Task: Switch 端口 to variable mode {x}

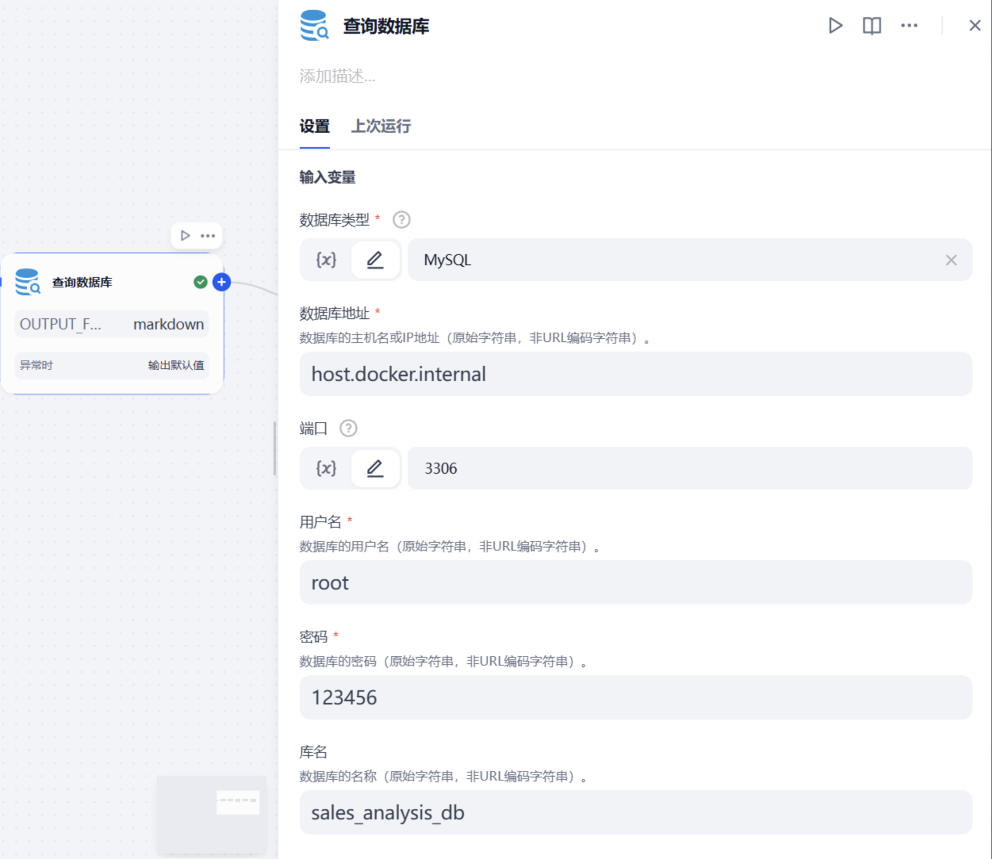Action: 326,469
